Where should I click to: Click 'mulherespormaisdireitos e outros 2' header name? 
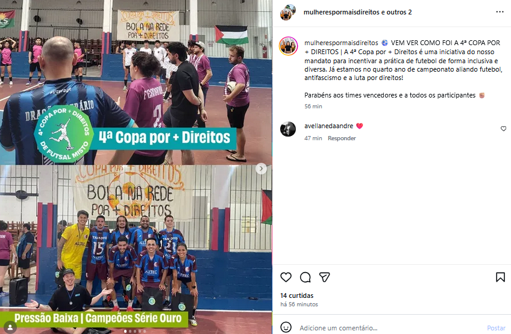357,13
